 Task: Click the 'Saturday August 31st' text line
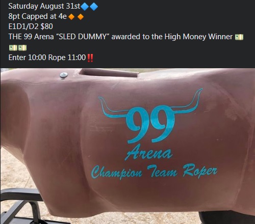pos(44,6)
